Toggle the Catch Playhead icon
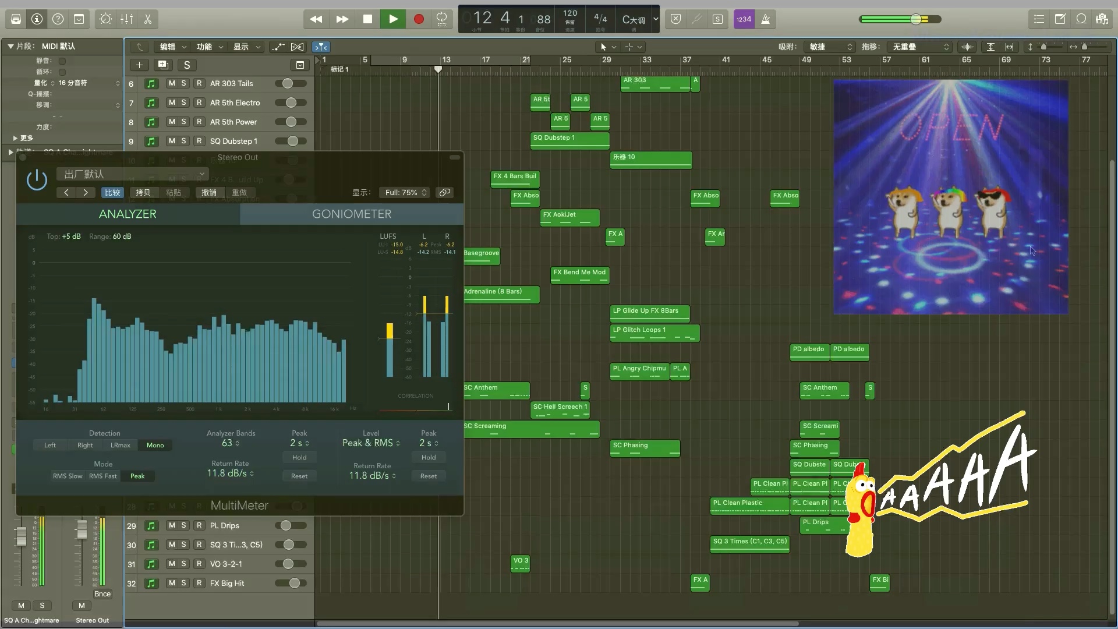The image size is (1118, 629). coord(321,47)
